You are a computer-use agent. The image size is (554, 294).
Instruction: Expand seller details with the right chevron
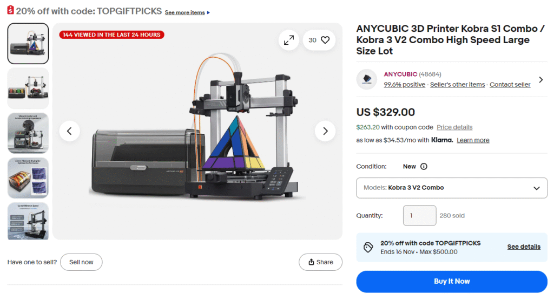[541, 80]
